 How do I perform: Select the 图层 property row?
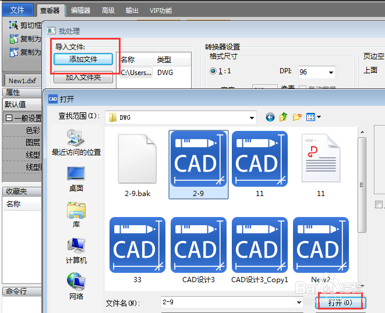click(22, 143)
